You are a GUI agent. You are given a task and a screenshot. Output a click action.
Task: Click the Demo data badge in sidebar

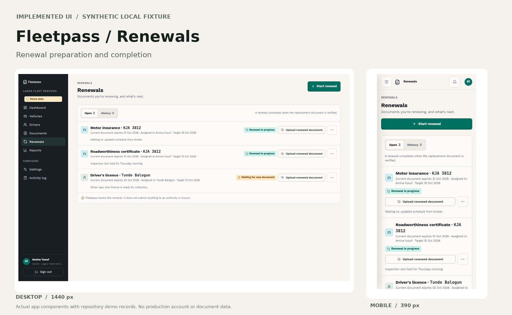pyautogui.click(x=43, y=99)
